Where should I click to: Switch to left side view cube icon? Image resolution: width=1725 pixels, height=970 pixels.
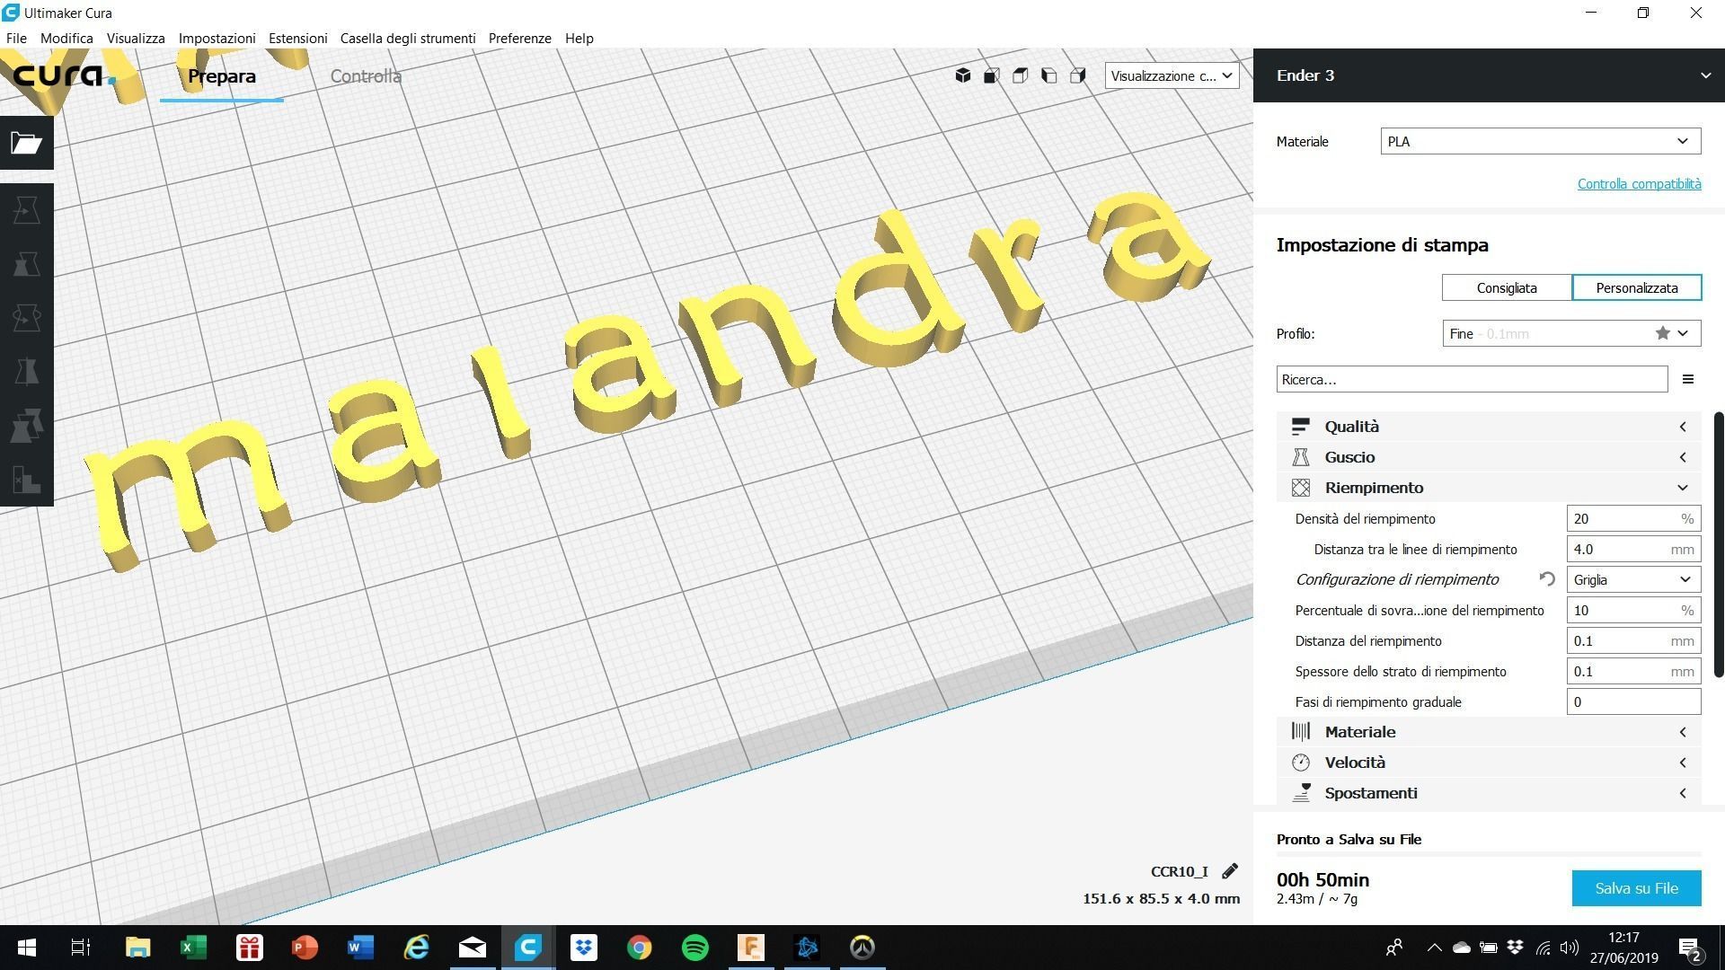coord(1049,75)
